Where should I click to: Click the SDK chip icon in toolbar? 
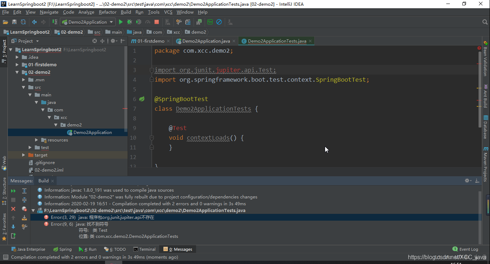click(199, 22)
